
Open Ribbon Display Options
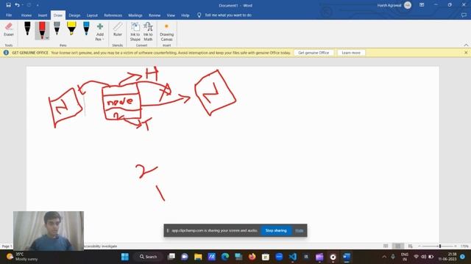pos(422,5)
